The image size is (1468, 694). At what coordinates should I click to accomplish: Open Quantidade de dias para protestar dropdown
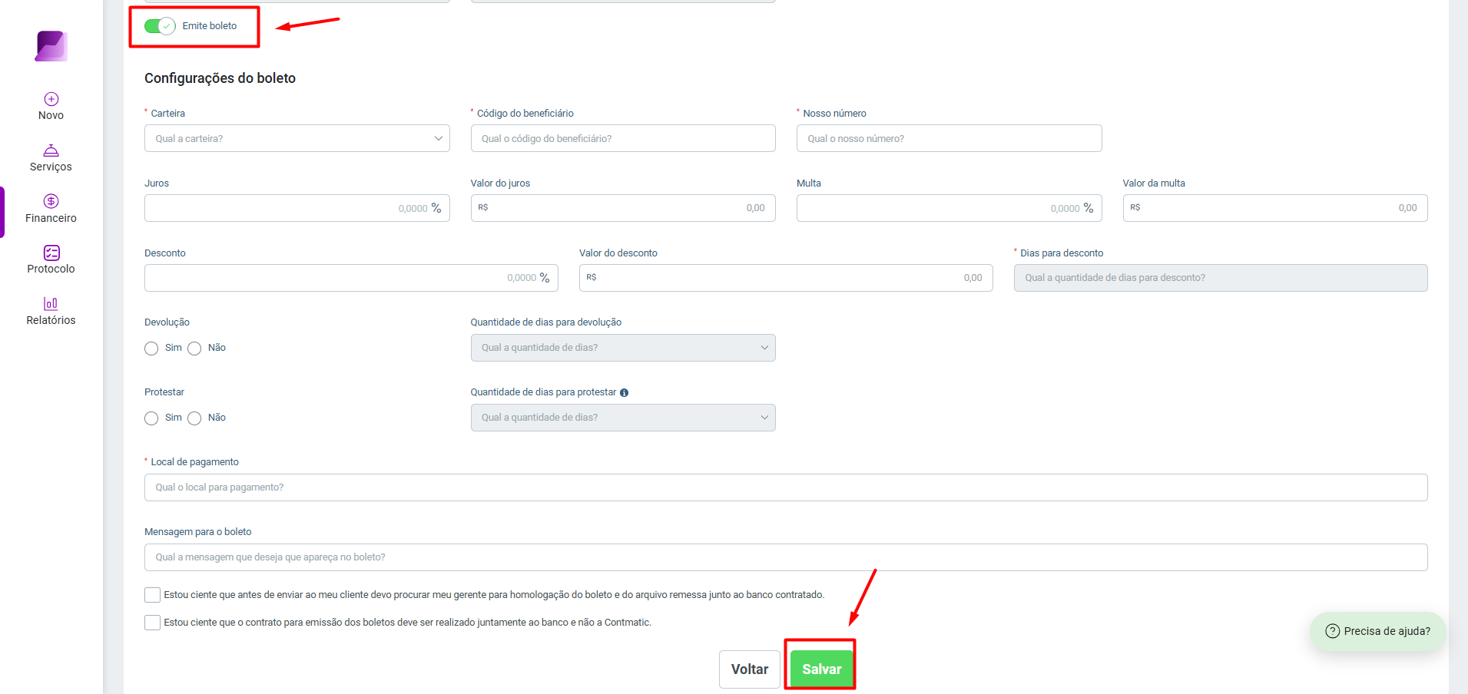(x=623, y=418)
